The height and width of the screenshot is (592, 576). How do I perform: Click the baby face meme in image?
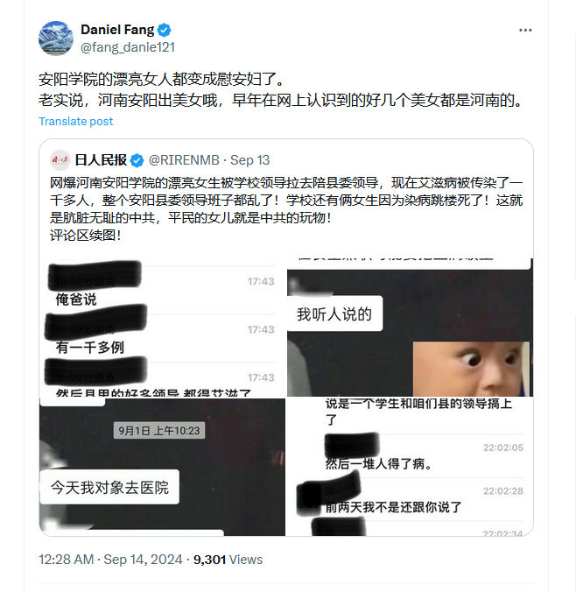[x=471, y=369]
